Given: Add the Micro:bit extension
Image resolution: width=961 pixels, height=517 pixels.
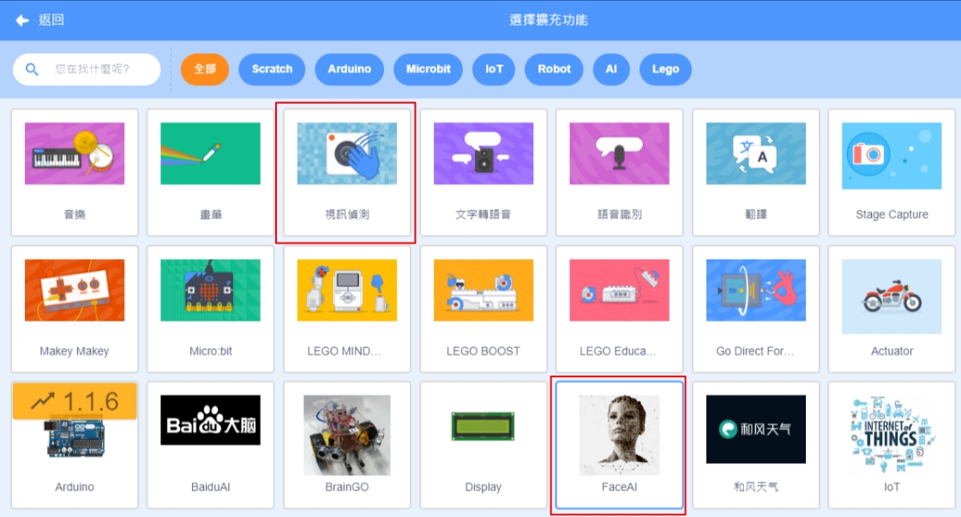Looking at the screenshot, I should tap(210, 309).
